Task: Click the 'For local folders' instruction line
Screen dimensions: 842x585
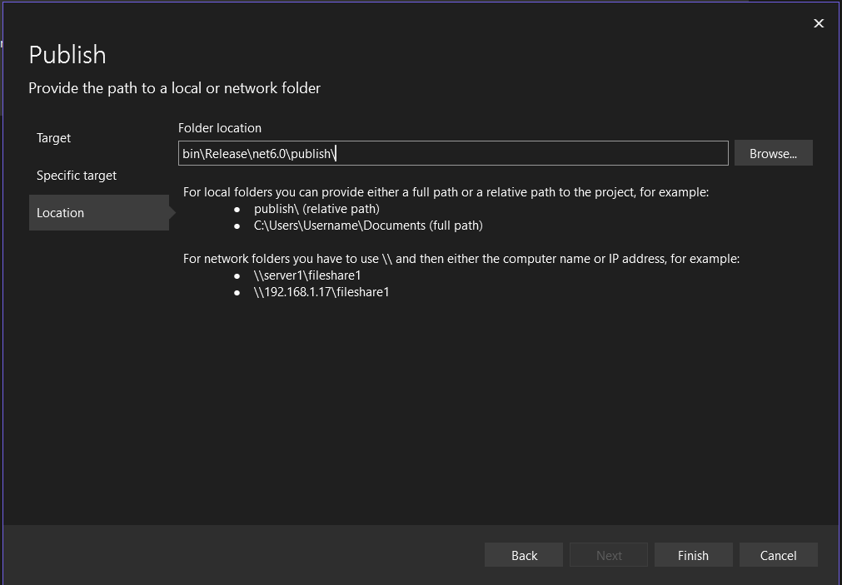Action: (x=446, y=192)
